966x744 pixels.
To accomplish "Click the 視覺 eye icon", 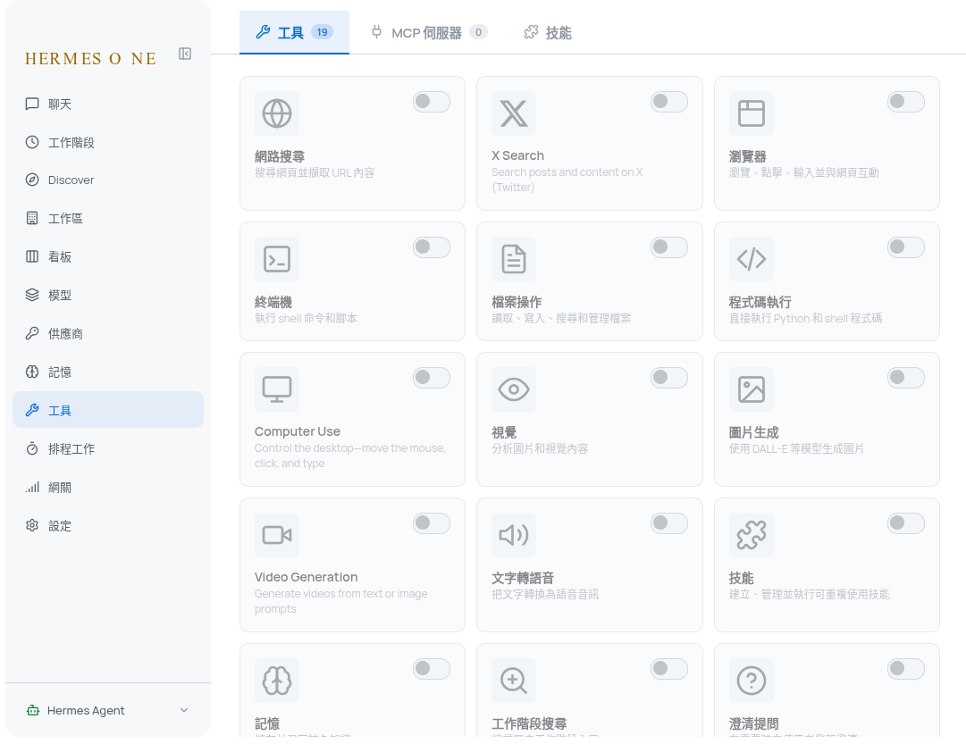I will 514,389.
